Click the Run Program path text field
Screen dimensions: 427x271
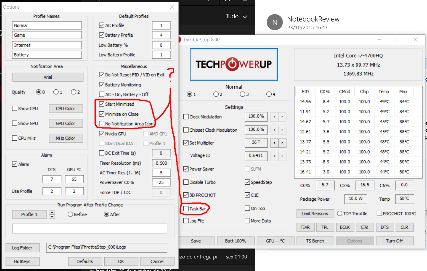pos(90,229)
